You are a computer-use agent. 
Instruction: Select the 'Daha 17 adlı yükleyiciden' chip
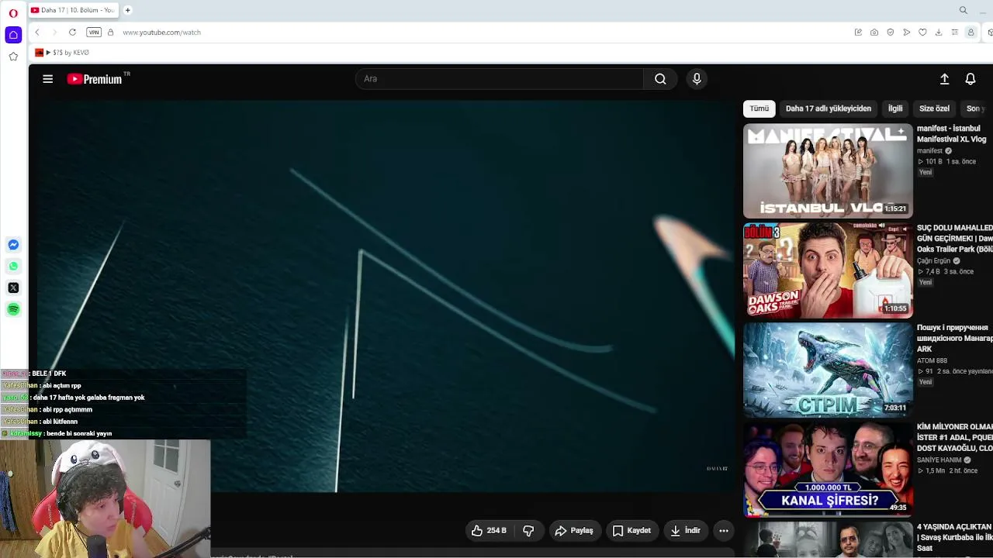[x=829, y=108]
